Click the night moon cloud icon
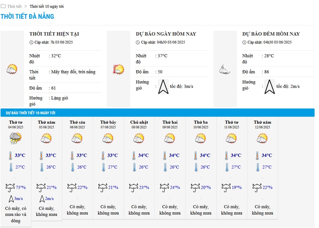Viewport: 319px width, 228px height. (x=225, y=69)
